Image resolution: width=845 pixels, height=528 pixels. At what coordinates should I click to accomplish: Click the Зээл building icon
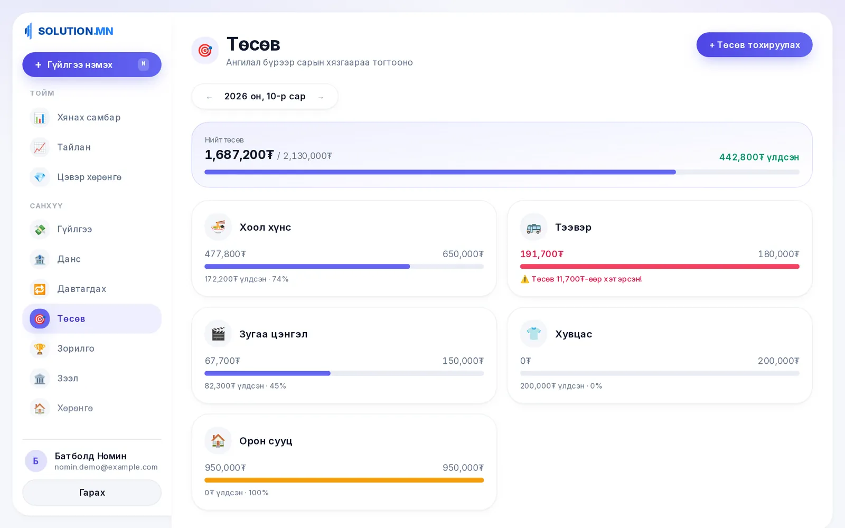tap(40, 379)
